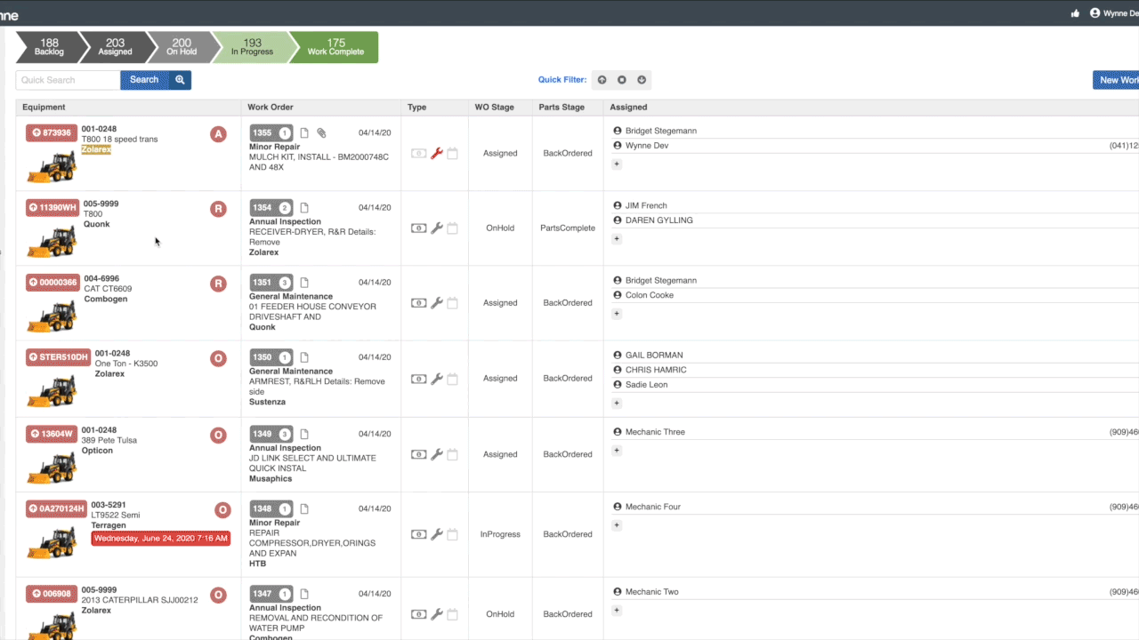Click the middle circle Quick Filter

pyautogui.click(x=621, y=79)
